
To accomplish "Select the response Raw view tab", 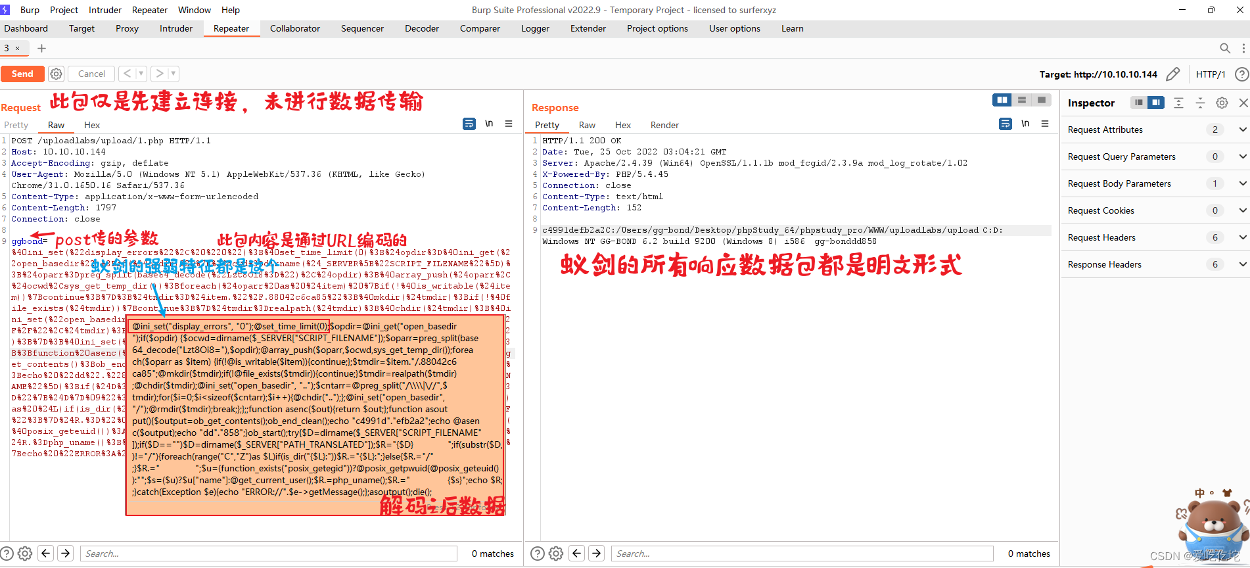I will tap(587, 125).
